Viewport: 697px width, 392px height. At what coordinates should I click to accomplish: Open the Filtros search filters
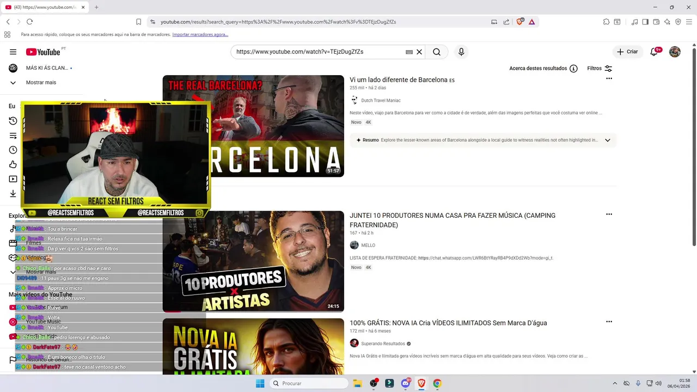[600, 69]
